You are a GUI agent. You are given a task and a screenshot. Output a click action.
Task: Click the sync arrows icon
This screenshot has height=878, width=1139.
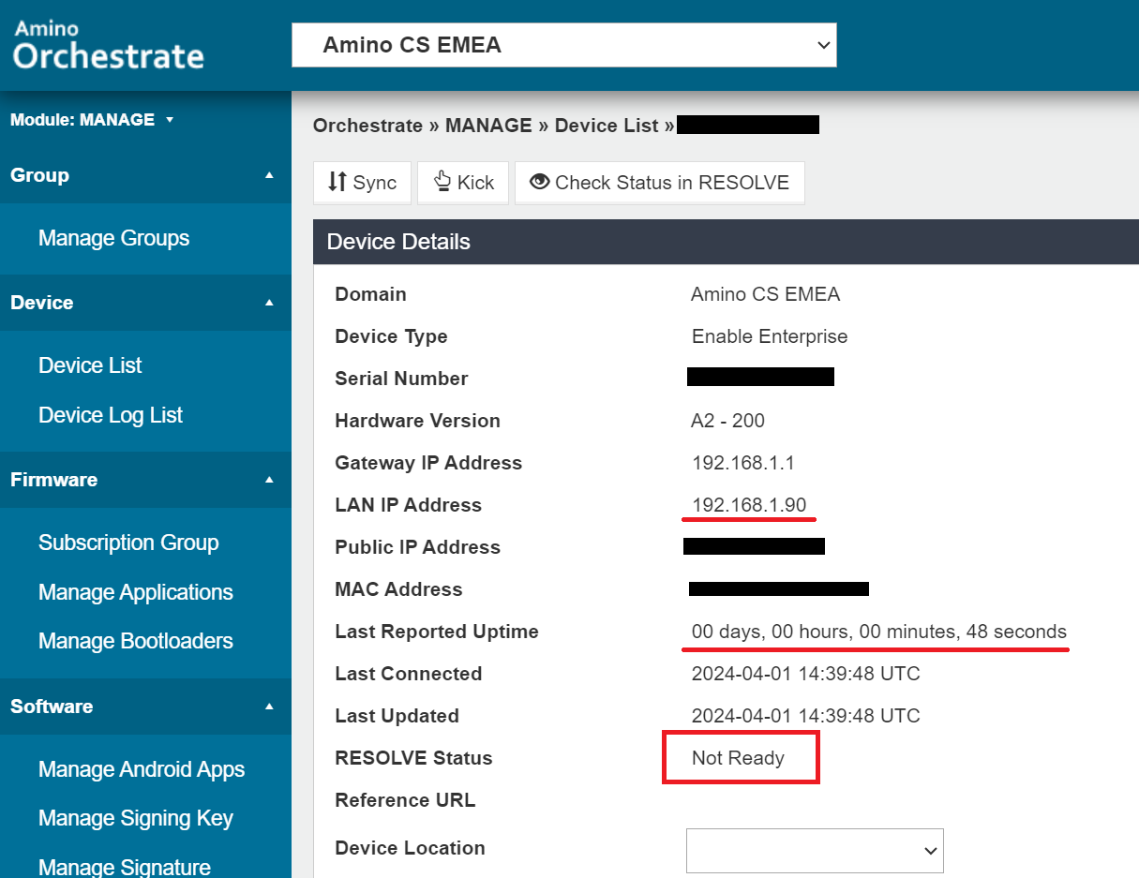tap(337, 182)
